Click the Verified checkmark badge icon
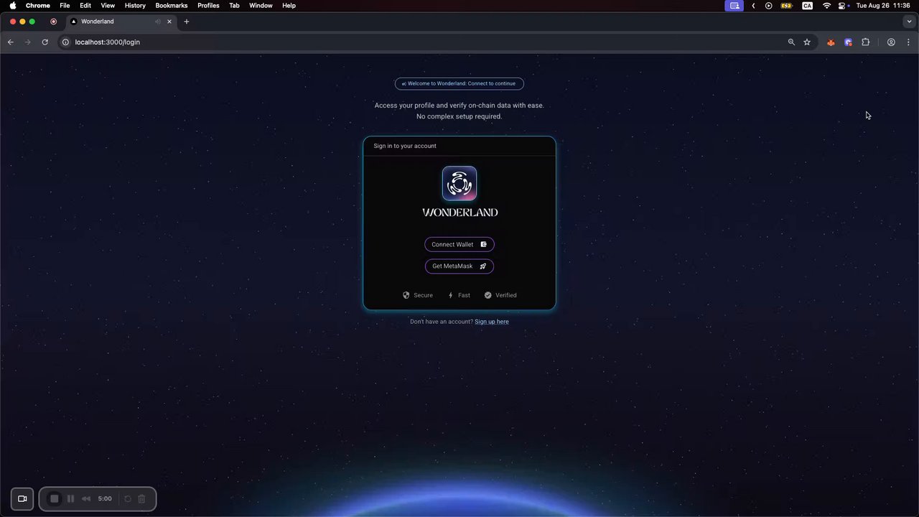 pyautogui.click(x=488, y=295)
